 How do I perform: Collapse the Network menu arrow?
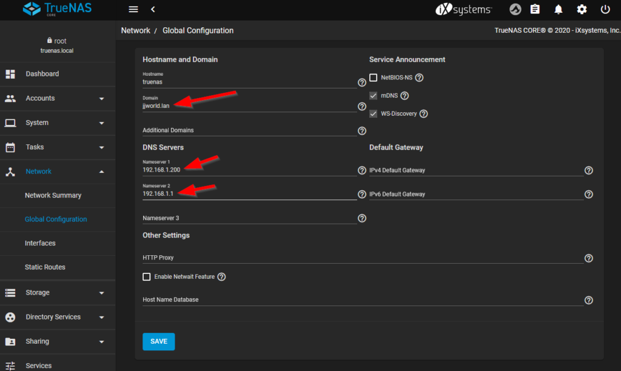[102, 172]
